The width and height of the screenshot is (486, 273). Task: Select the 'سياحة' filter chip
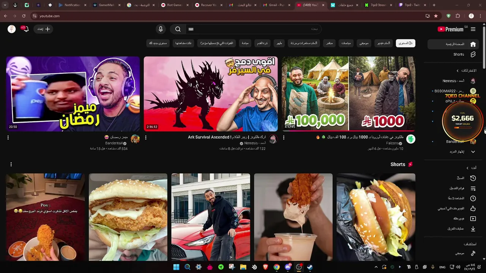click(x=245, y=43)
